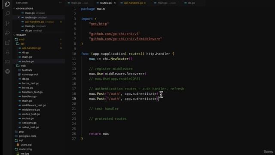Screen dimensions: 275x155
Task: Click the file icon of coverage.out
Action: (x=19, y=74)
